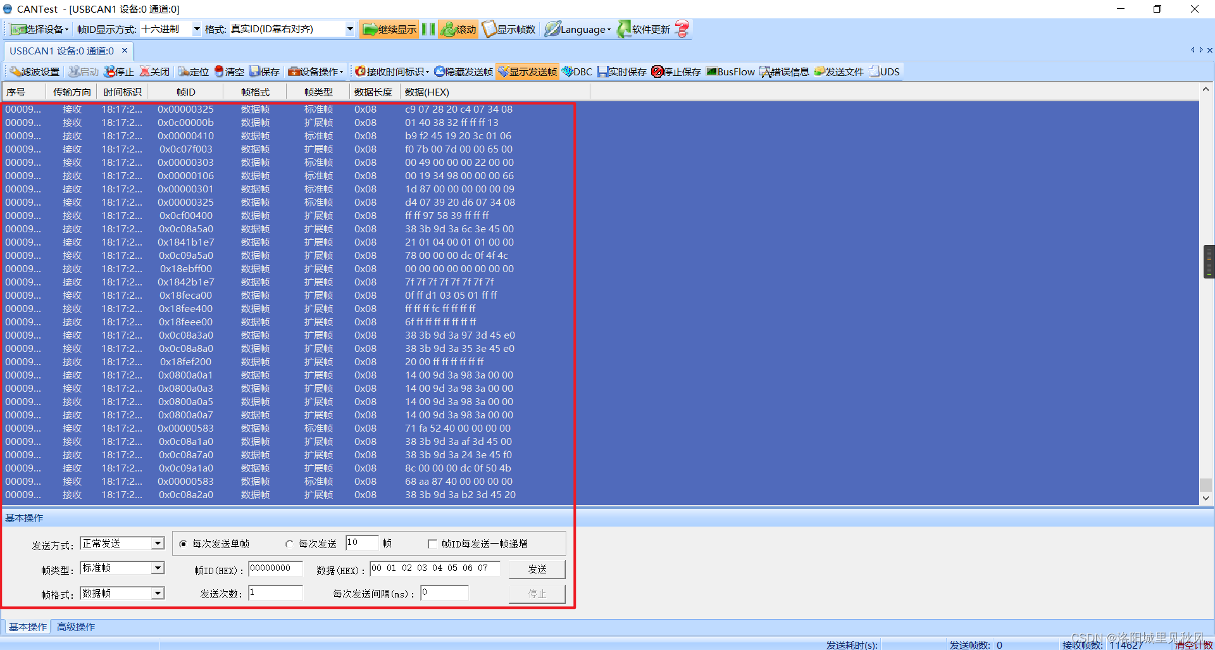Click the pause bars icon next to 继续显示
The image size is (1215, 650).
point(428,29)
